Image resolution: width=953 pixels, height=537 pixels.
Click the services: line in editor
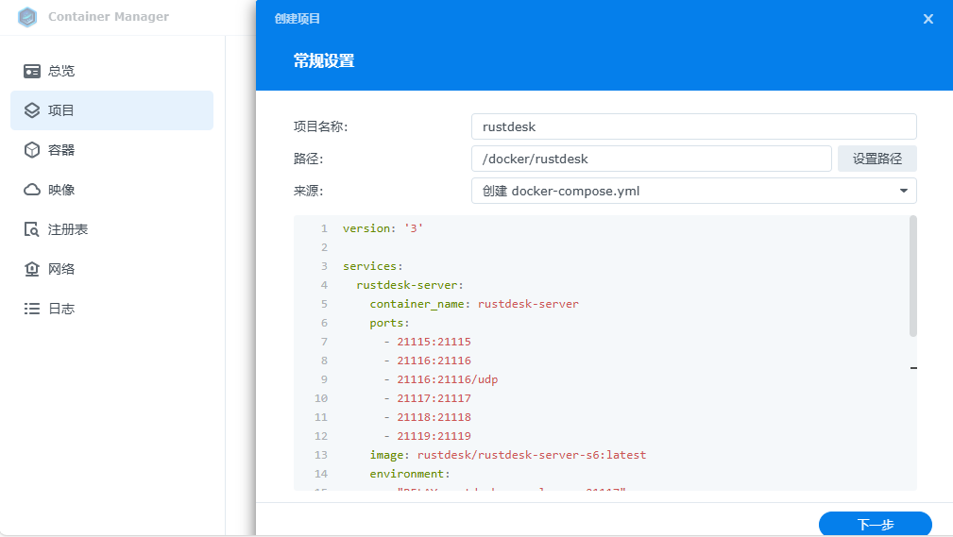coord(372,266)
